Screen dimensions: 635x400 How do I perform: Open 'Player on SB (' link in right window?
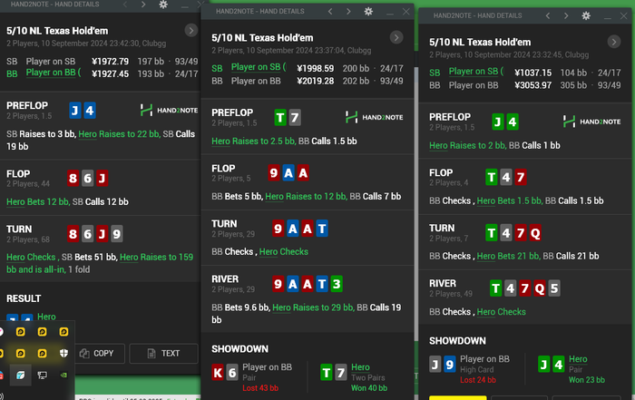[x=476, y=72]
